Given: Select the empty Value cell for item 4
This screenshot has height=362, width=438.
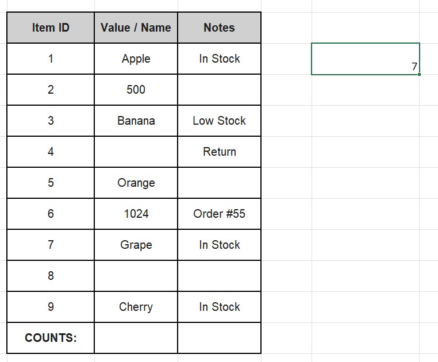Looking at the screenshot, I should (136, 152).
